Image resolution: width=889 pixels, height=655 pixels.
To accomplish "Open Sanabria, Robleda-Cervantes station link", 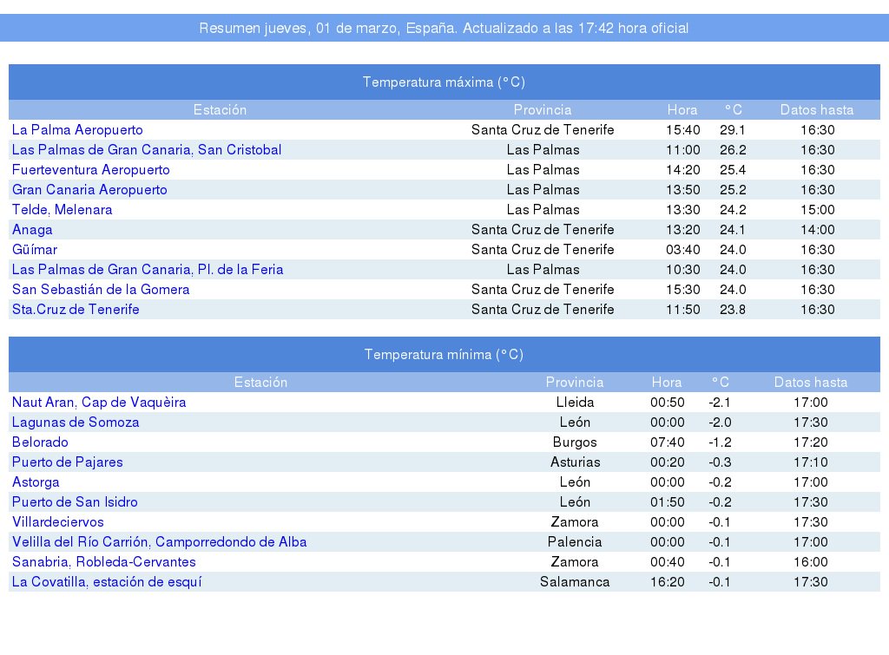I will pyautogui.click(x=104, y=561).
